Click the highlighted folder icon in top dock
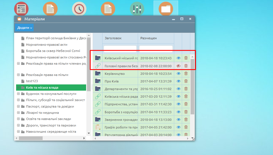 pyautogui.click(x=166, y=9)
